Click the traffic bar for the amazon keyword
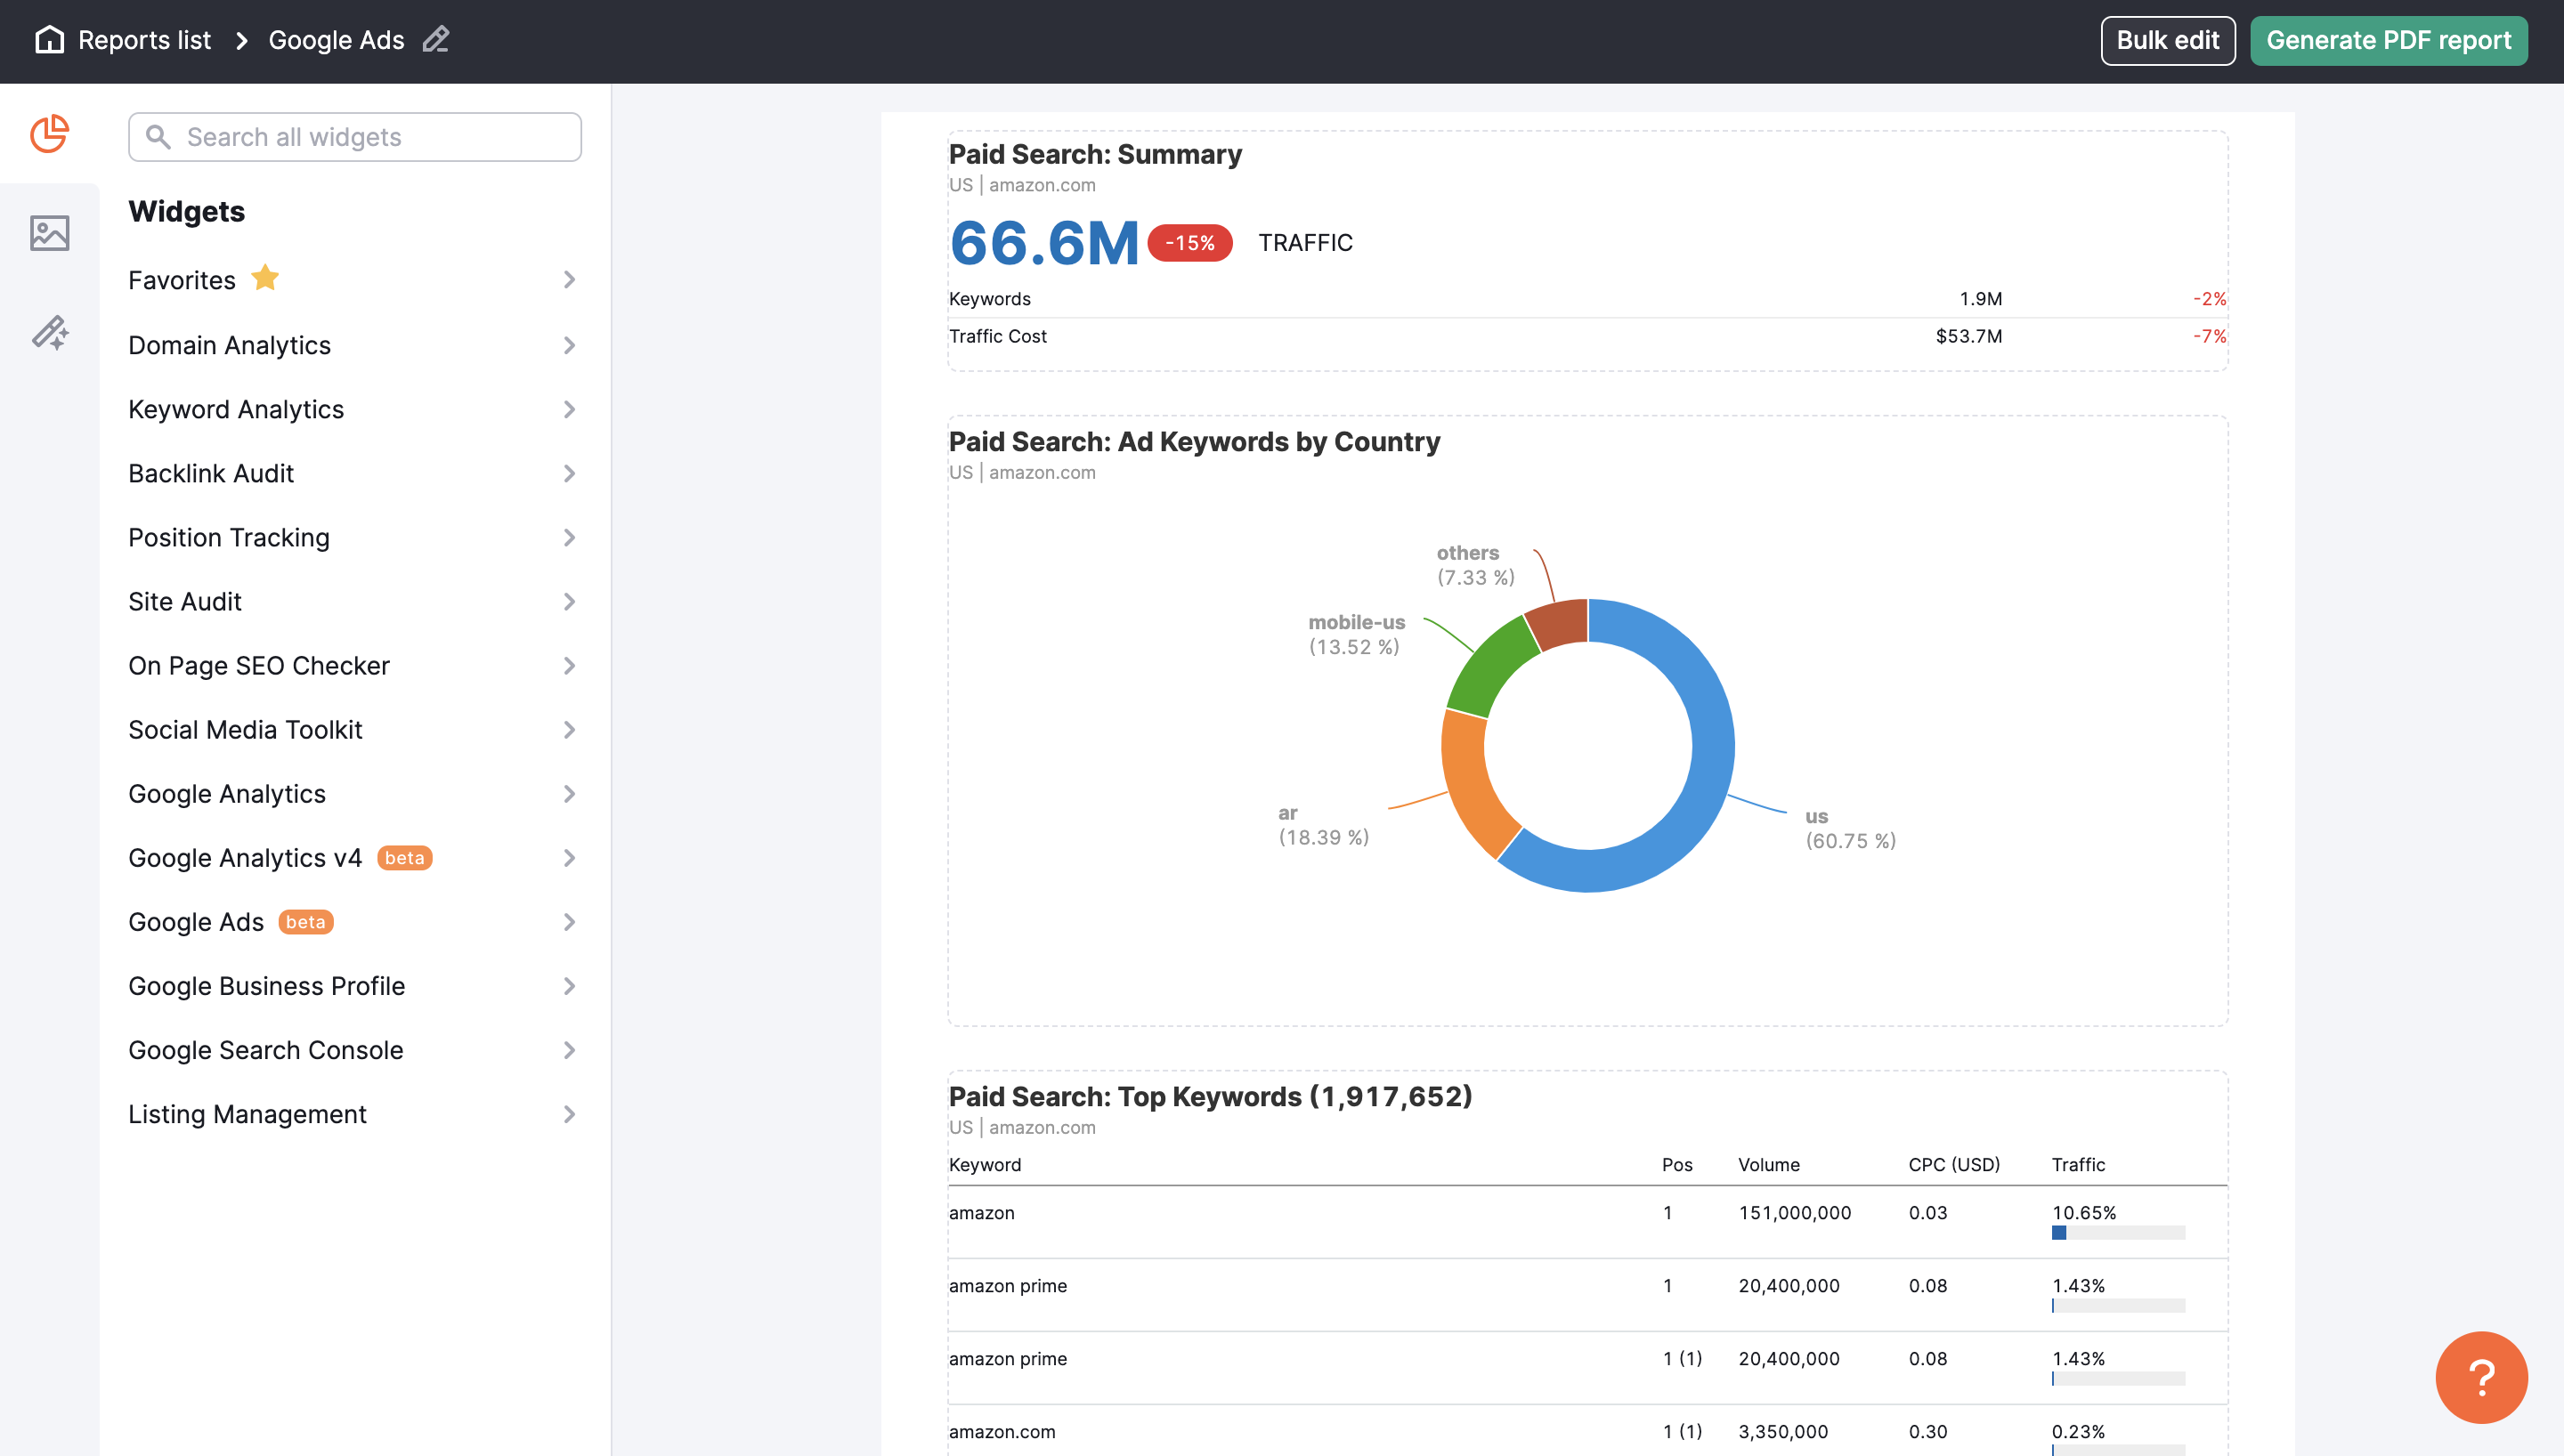2564x1456 pixels. tap(2118, 1232)
